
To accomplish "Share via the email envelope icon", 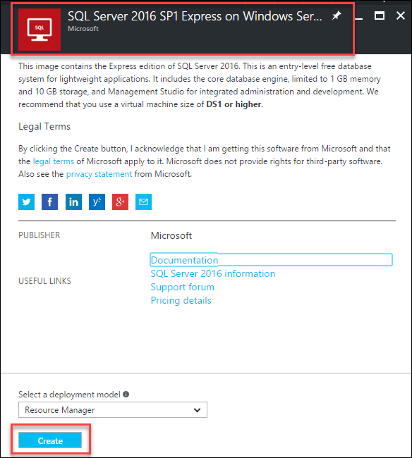I will [x=144, y=202].
